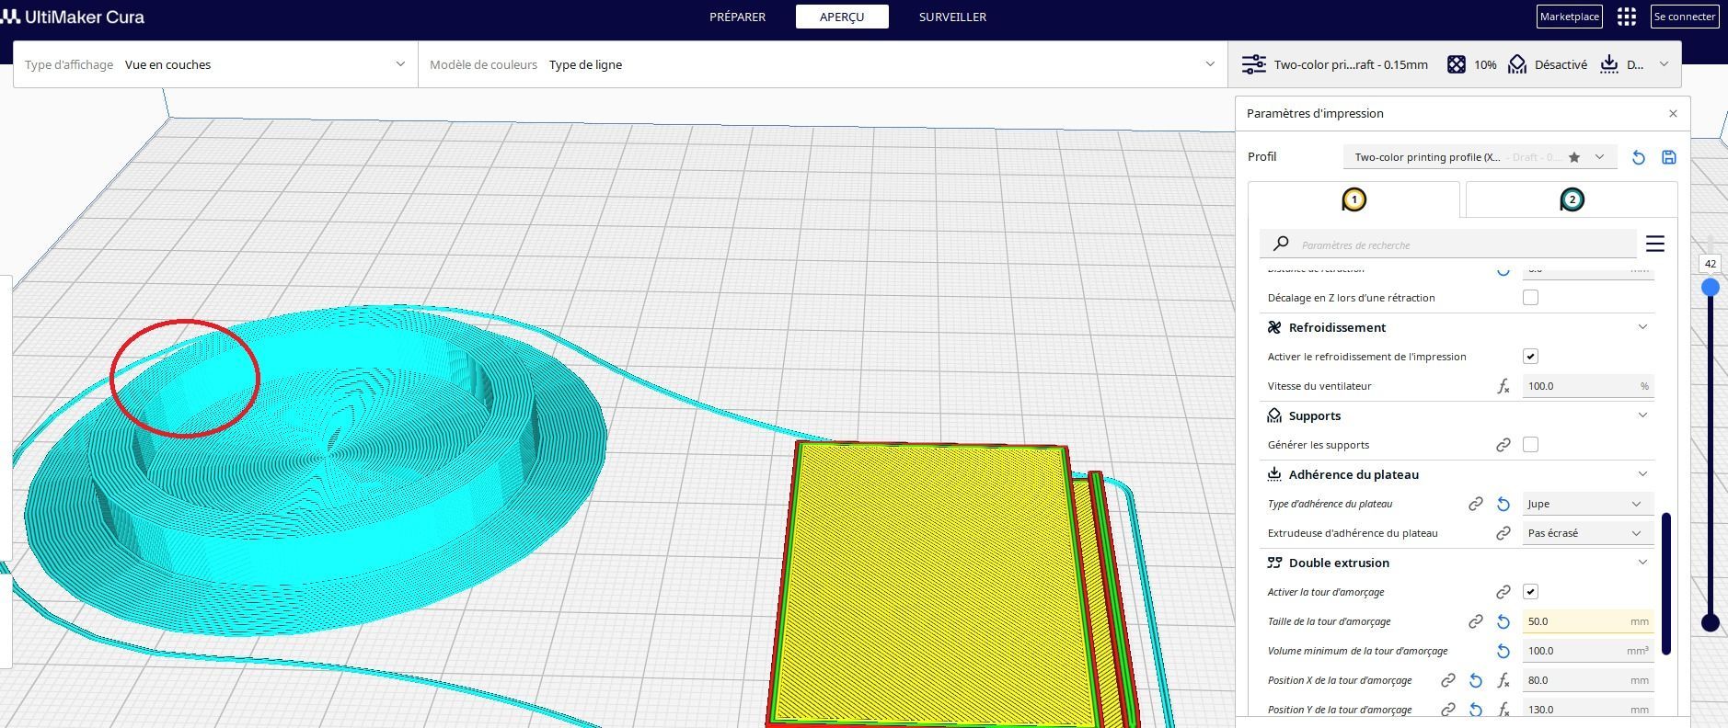This screenshot has height=728, width=1728.
Task: Click the link icon beside Générer les supports
Action: click(1503, 445)
